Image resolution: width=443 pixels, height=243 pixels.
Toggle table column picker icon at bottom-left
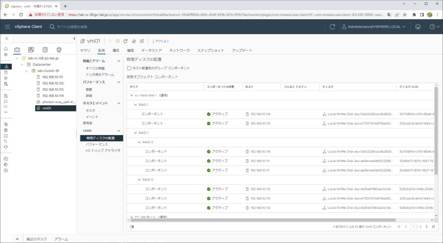click(132, 227)
